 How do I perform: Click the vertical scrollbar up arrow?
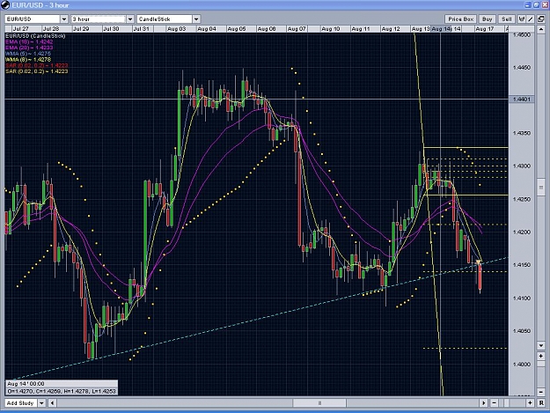541,29
